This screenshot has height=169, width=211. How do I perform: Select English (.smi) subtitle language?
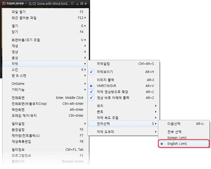pos(184,144)
